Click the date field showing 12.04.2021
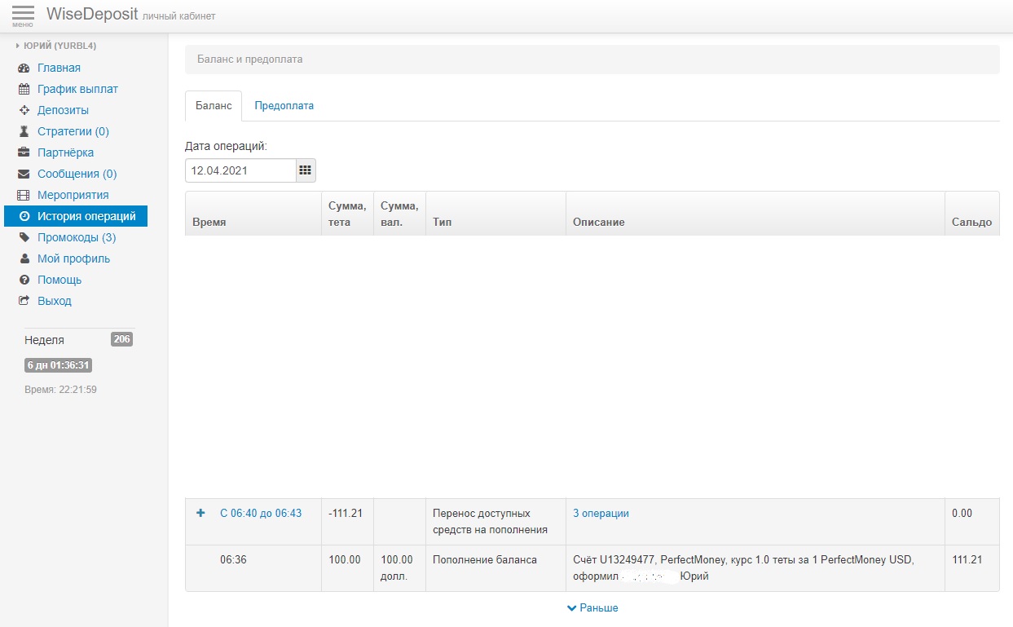The height and width of the screenshot is (627, 1013). 240,170
